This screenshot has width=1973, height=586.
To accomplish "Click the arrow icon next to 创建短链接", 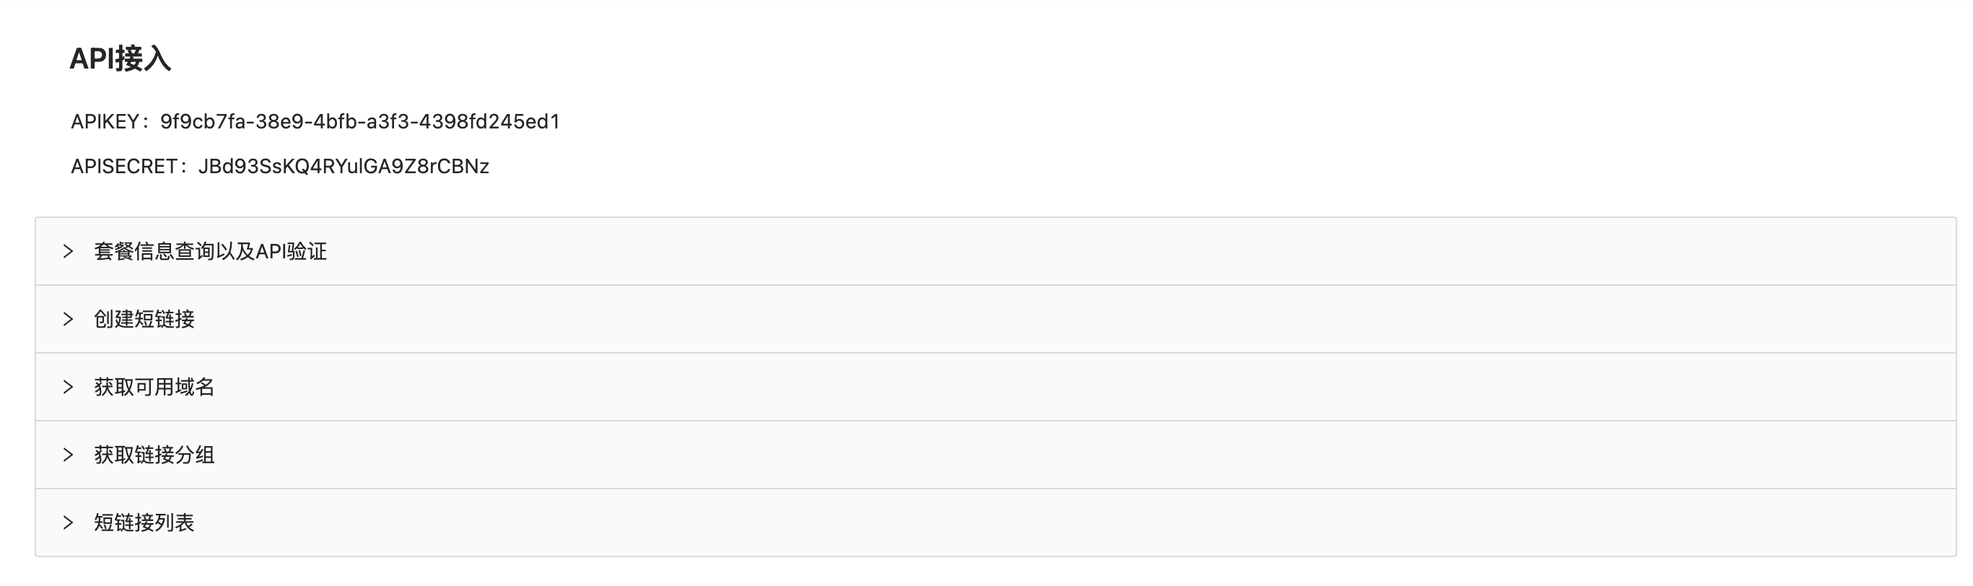I will point(68,319).
